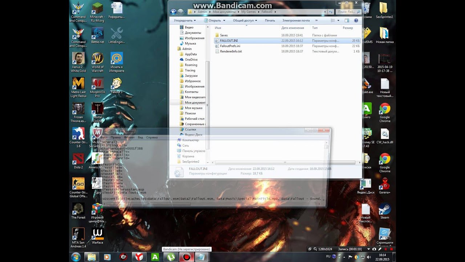The image size is (465, 262).
Task: Open Fallout 3 desktop shortcut
Action: click(x=117, y=86)
